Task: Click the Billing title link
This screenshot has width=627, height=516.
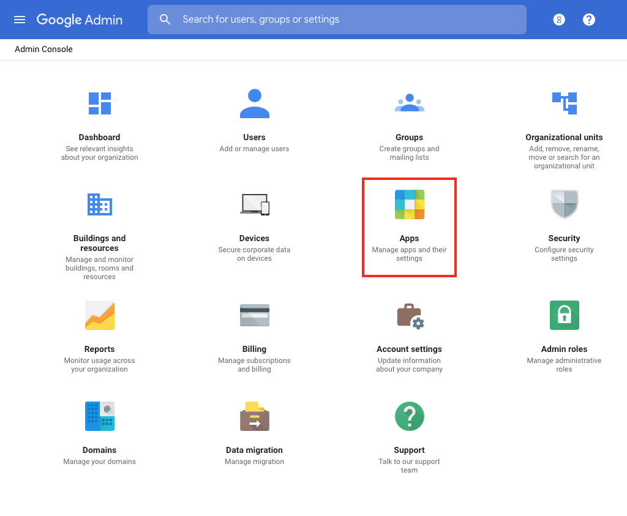Action: click(x=254, y=349)
